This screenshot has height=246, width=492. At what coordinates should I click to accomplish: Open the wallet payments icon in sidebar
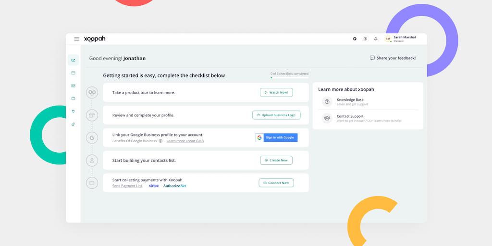pyautogui.click(x=73, y=98)
